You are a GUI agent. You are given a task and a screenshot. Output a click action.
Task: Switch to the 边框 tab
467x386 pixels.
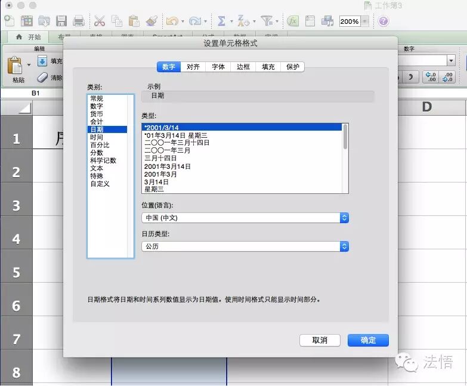pos(243,67)
